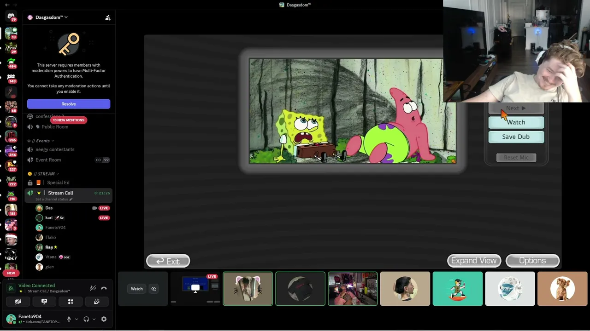Watch kari's LIVE stream badge
This screenshot has height=331, width=590.
(104, 218)
